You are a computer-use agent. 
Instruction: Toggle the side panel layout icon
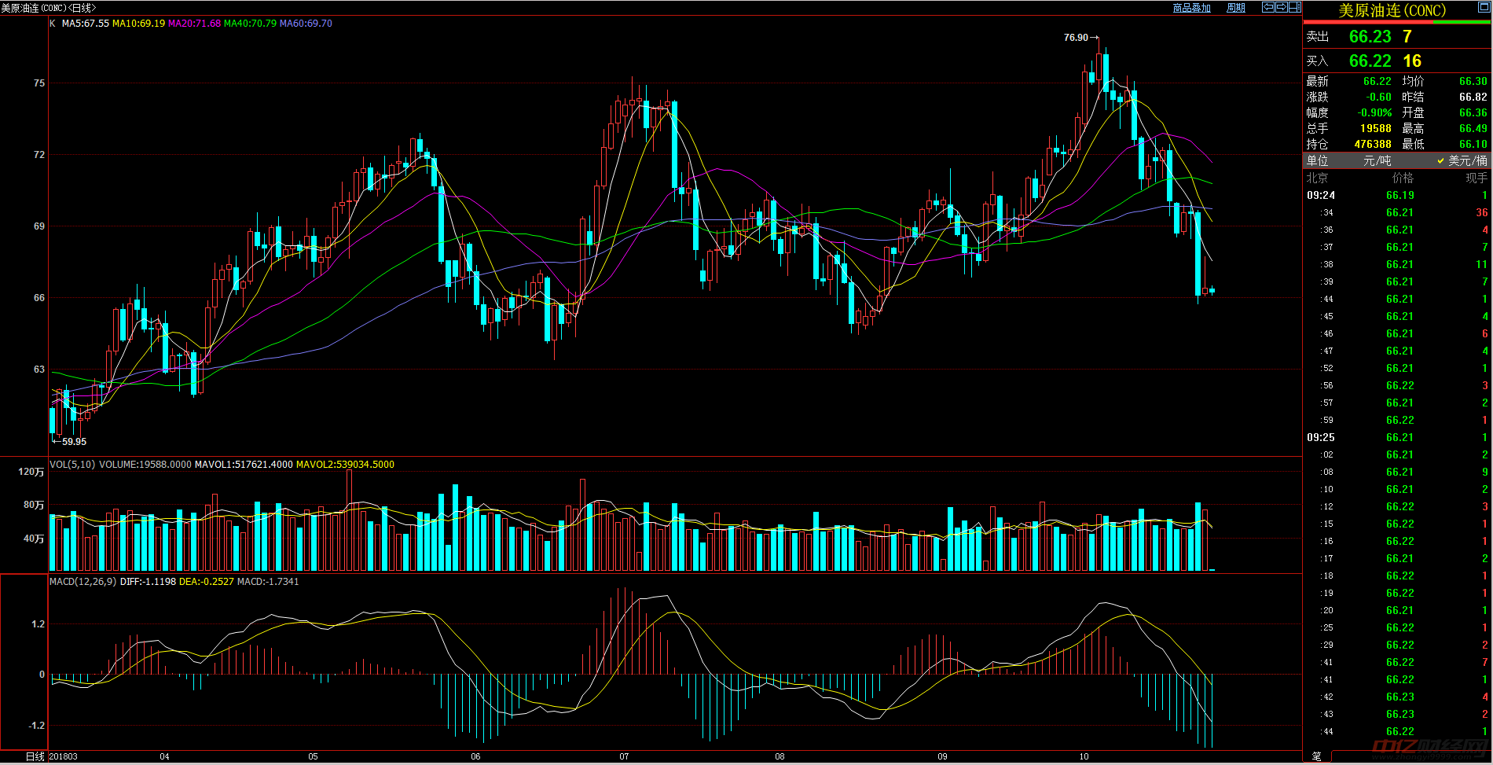1295,7
